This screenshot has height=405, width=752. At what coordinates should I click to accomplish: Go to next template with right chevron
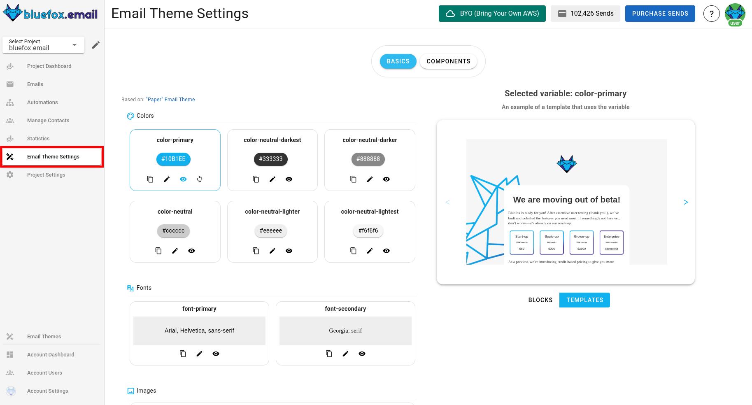coord(685,202)
